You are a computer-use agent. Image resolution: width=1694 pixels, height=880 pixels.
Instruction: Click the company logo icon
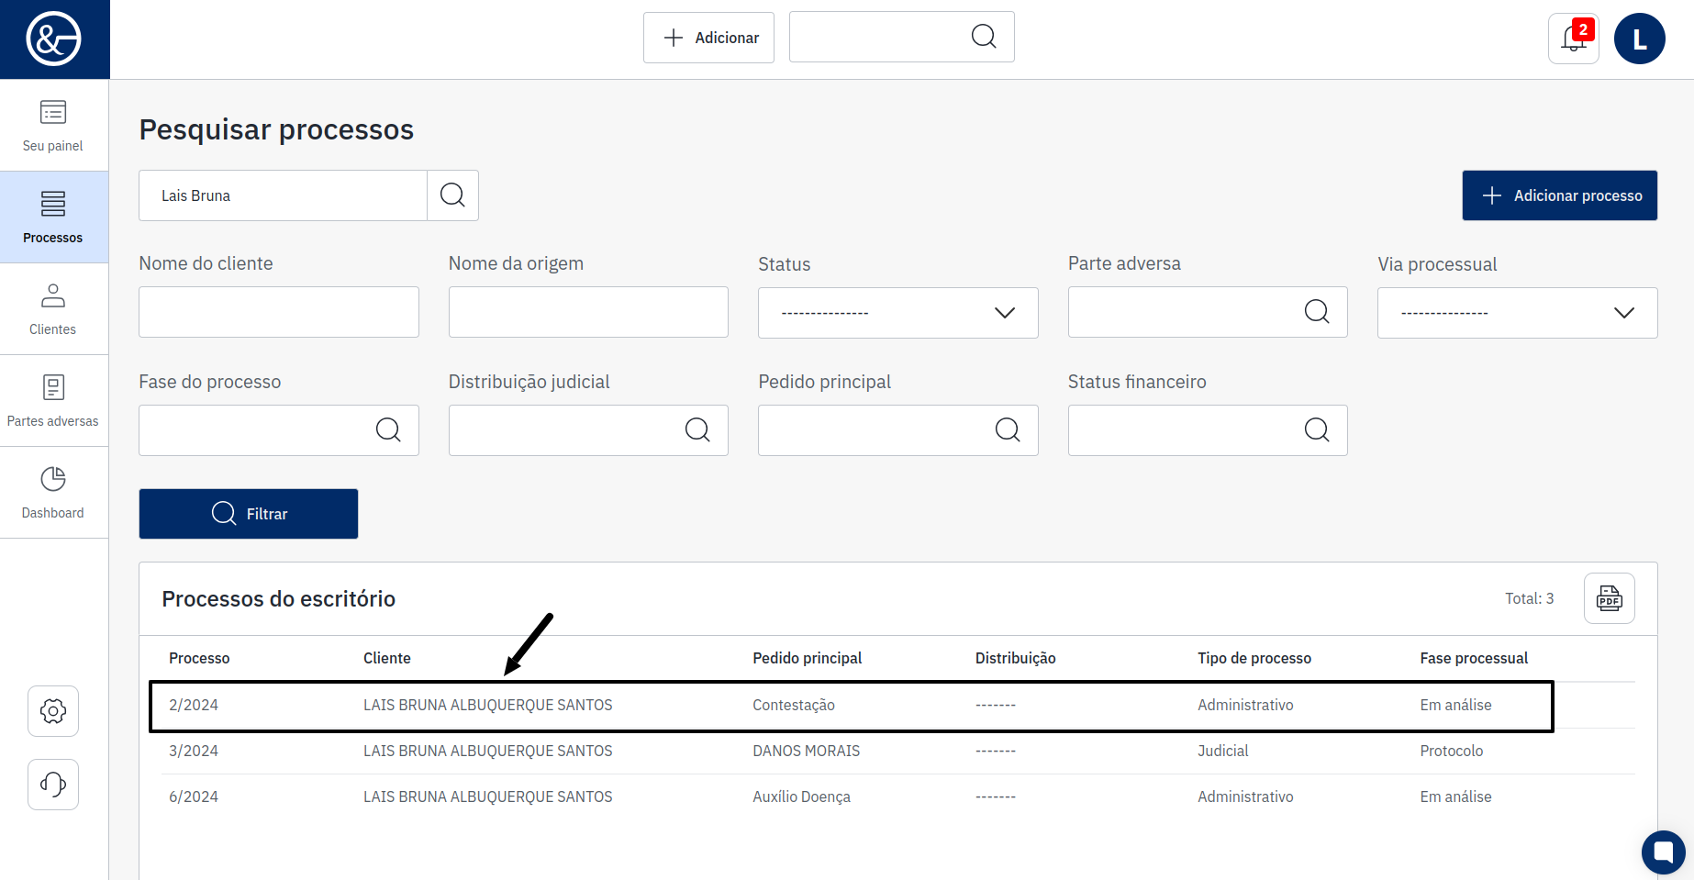click(54, 39)
